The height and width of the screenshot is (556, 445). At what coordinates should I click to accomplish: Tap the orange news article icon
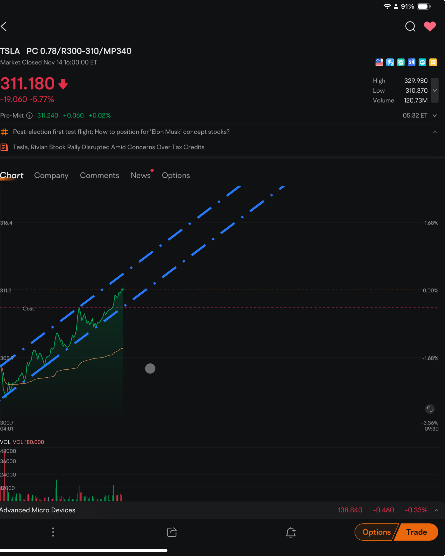pos(4,147)
